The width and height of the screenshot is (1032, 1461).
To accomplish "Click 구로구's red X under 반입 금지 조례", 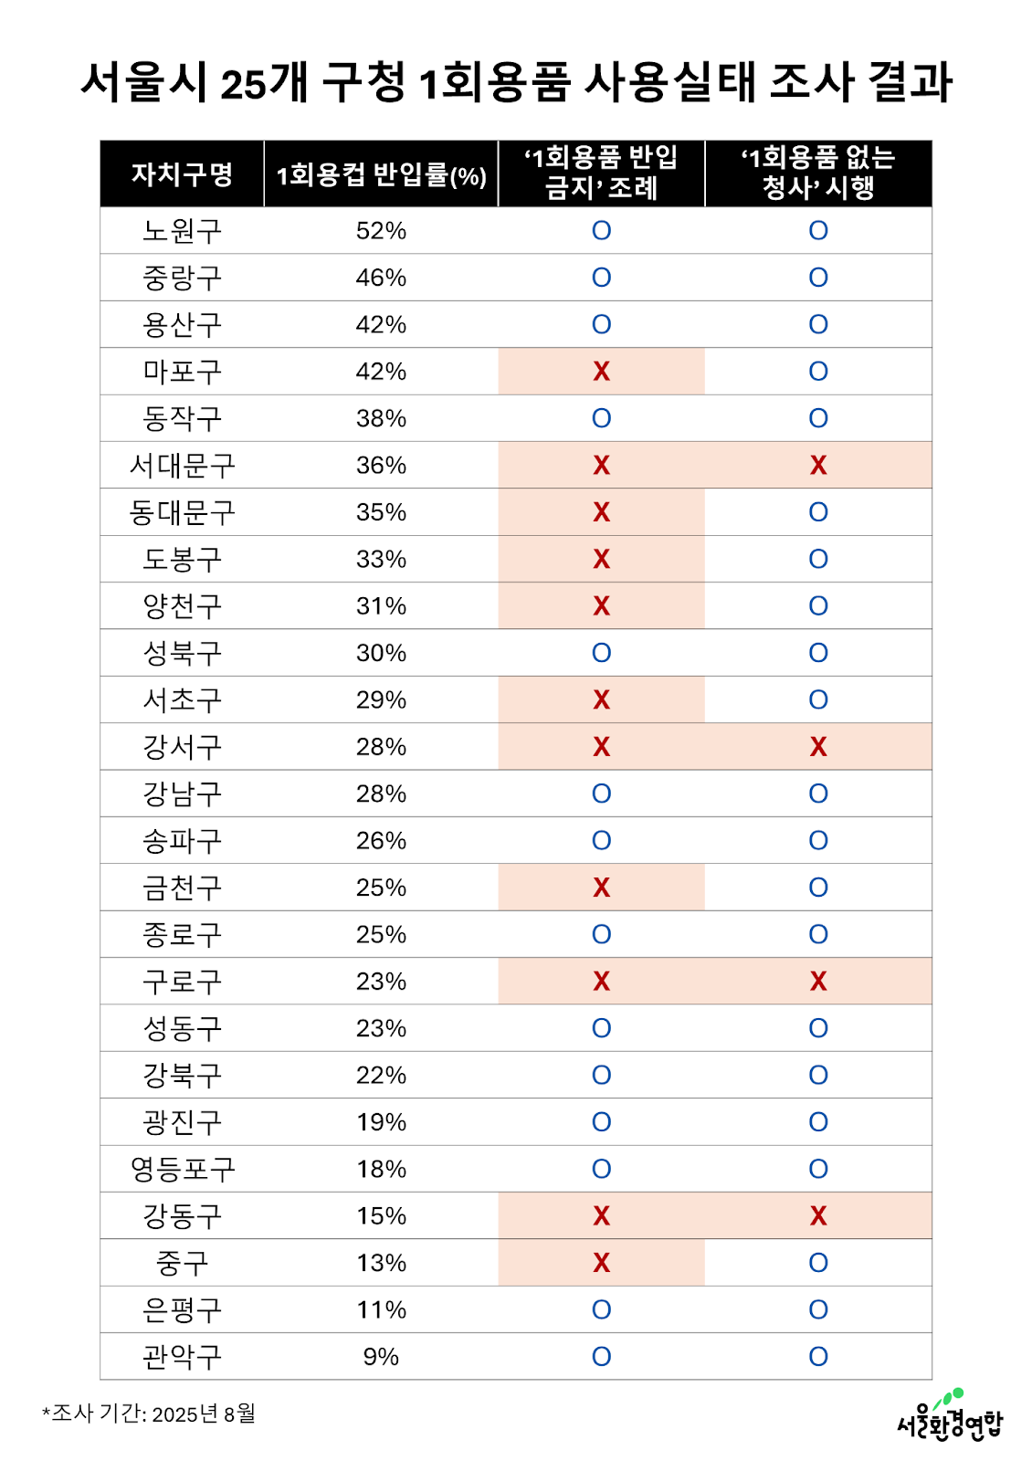I will point(601,982).
